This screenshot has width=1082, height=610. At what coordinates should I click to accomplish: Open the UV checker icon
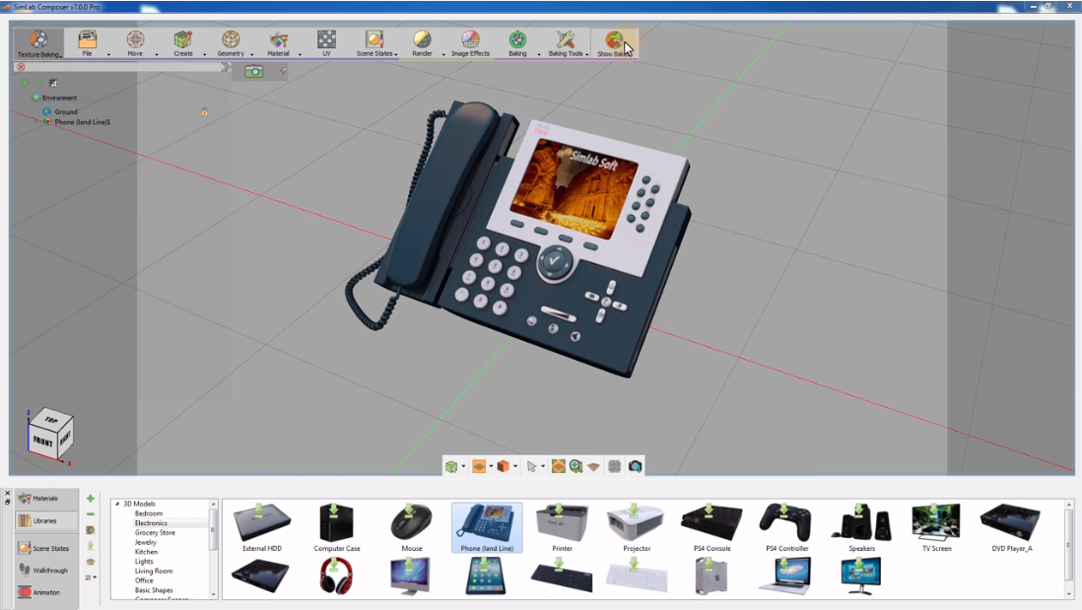[x=326, y=38]
